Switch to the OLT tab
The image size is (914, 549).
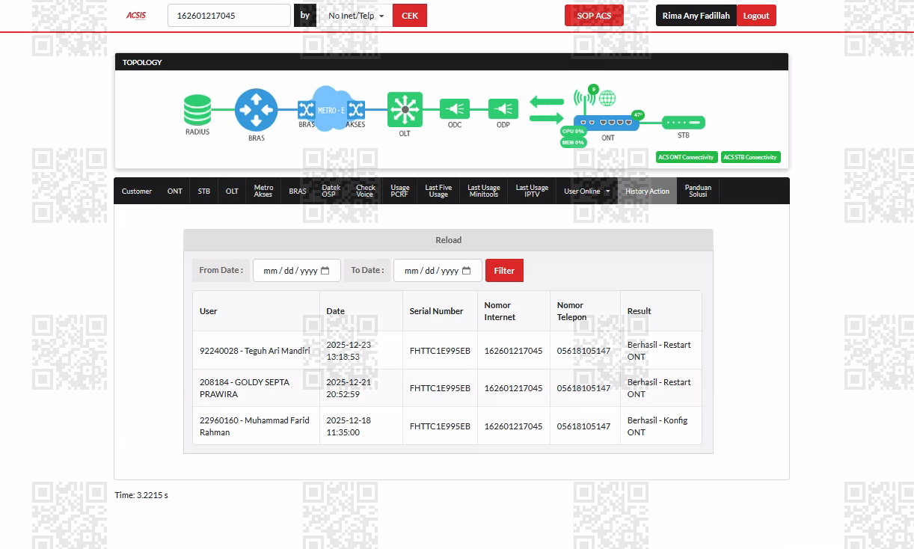click(232, 191)
